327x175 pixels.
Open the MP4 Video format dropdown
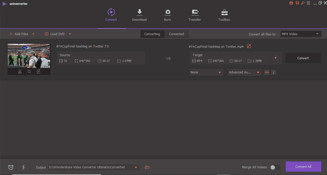(300, 34)
